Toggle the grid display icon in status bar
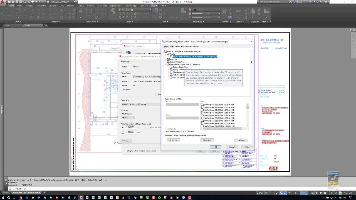 (x=266, y=193)
